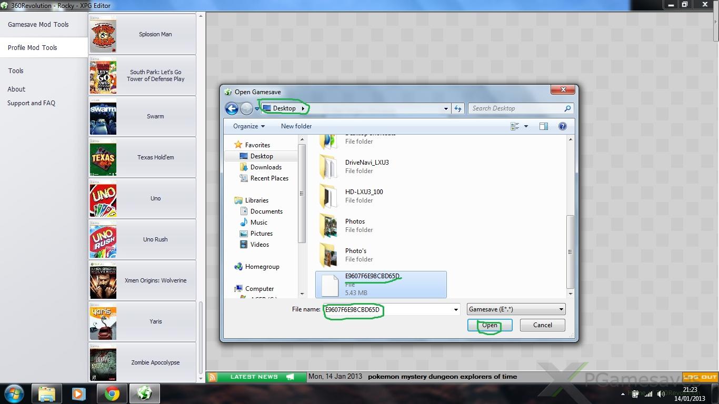Viewport: 719px width, 404px height.
Task: Click the refresh button beside address bar
Action: (458, 108)
